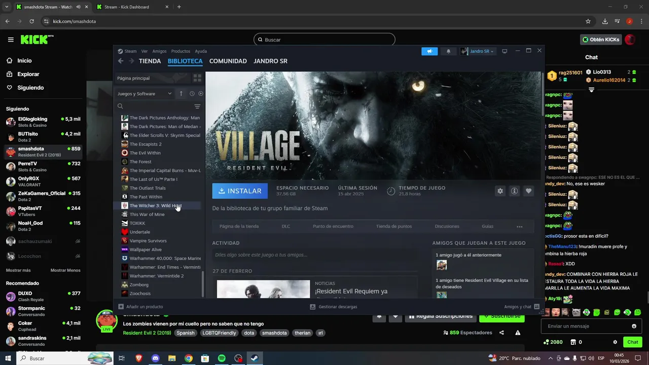Open the more options ellipsis in game links
Image resolution: width=649 pixels, height=365 pixels.
520,227
